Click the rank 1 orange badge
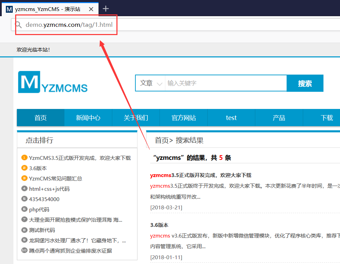 click(24, 157)
